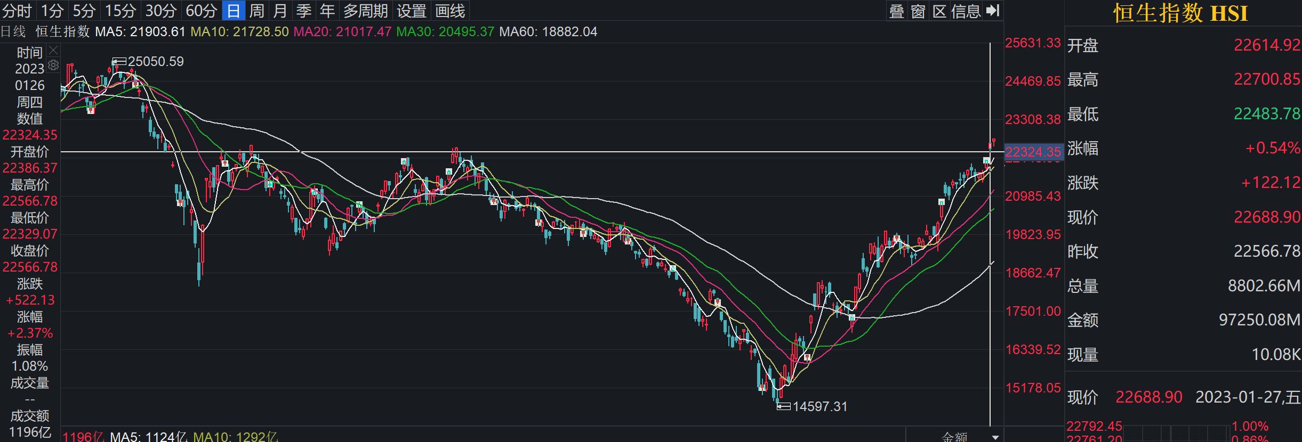Click the MA5 moving average label
The image size is (1302, 442).
point(140,32)
